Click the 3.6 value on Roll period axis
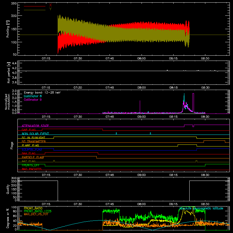This screenshot has width=233, height=233. tap(14, 82)
